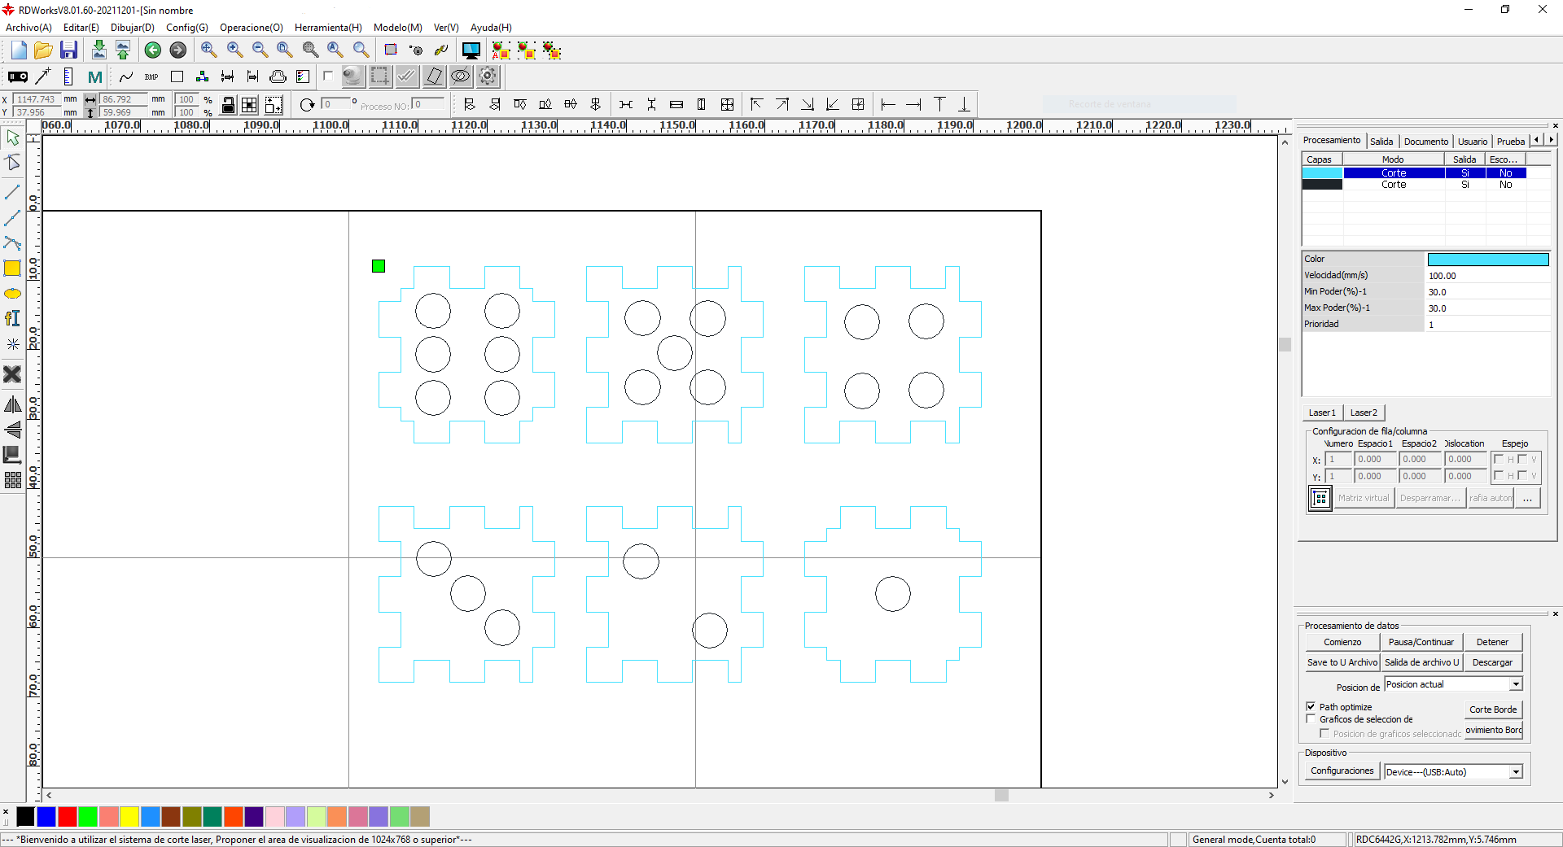Switch to the Documento tab

(x=1426, y=141)
